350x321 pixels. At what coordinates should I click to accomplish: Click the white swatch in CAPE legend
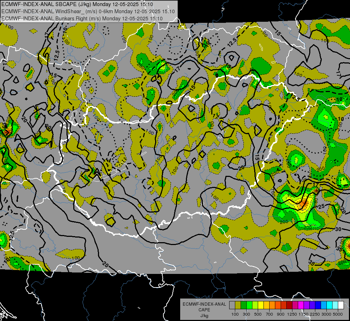point(341,305)
